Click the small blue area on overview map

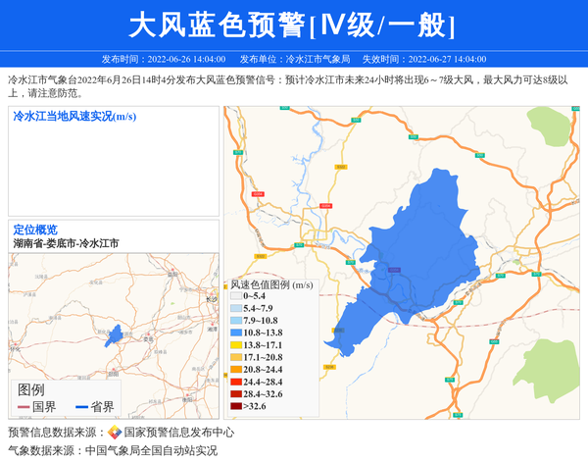pos(115,334)
